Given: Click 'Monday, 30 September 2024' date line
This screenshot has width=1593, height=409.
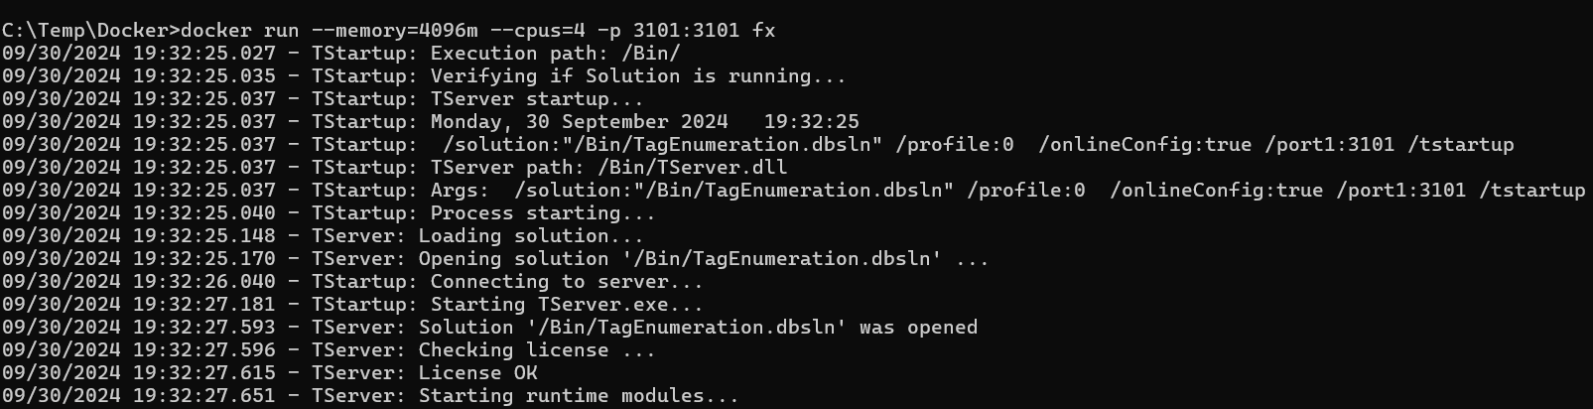Looking at the screenshot, I should pyautogui.click(x=430, y=122).
